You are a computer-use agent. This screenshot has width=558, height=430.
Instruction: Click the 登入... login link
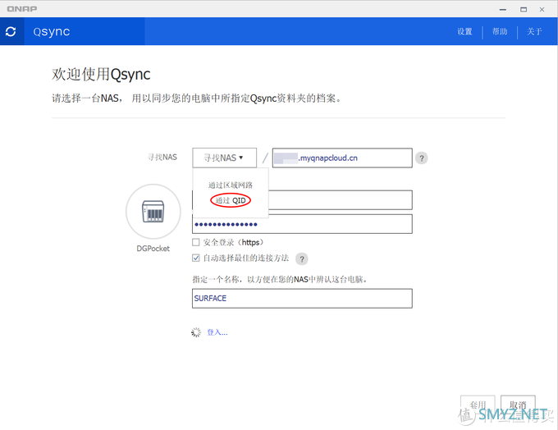217,332
